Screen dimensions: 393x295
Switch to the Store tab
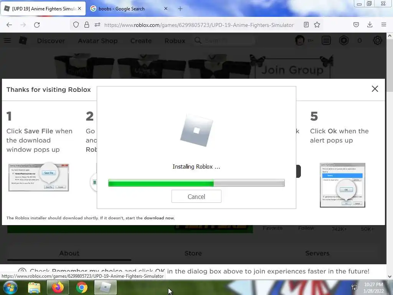coord(193,253)
